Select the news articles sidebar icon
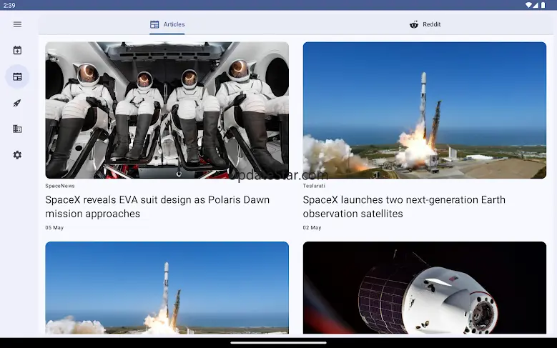This screenshot has width=557, height=348. [17, 76]
